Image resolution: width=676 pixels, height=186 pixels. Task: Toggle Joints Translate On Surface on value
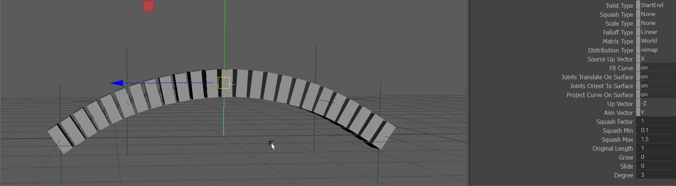[656, 77]
